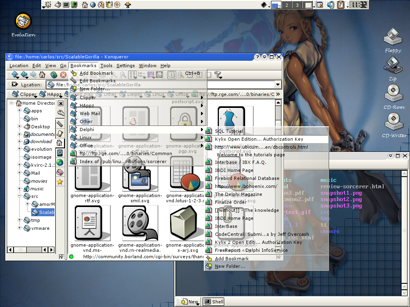
Task: Expand the vmware folder in the tree
Action: coord(19,227)
